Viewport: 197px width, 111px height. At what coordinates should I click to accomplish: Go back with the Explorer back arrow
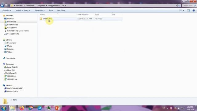[x=2, y=6]
